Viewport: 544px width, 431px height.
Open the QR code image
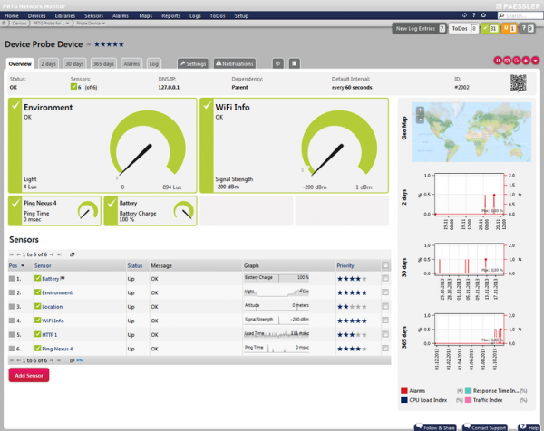(x=519, y=83)
